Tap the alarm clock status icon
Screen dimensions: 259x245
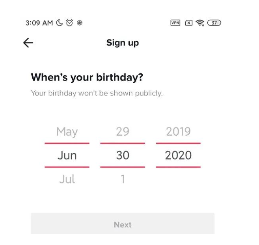coord(70,23)
